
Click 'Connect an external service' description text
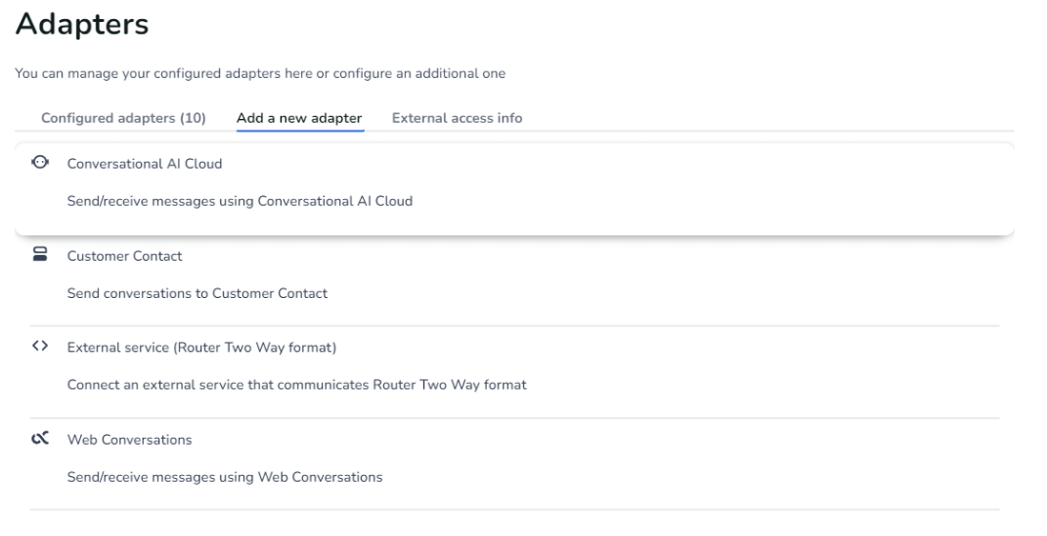click(x=296, y=386)
